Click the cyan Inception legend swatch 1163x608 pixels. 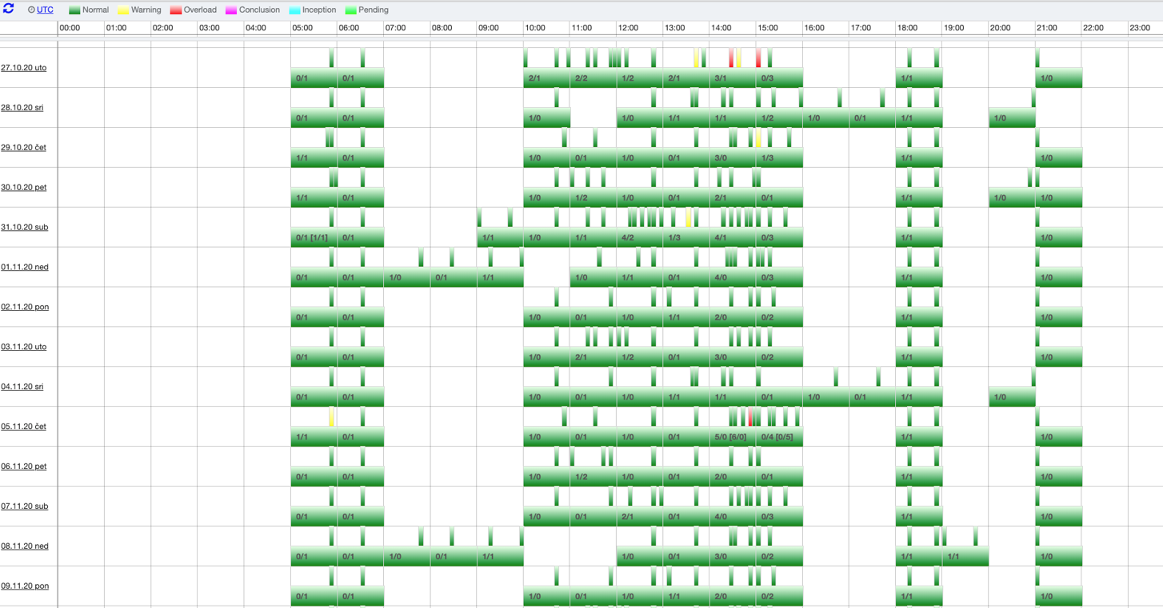294,10
